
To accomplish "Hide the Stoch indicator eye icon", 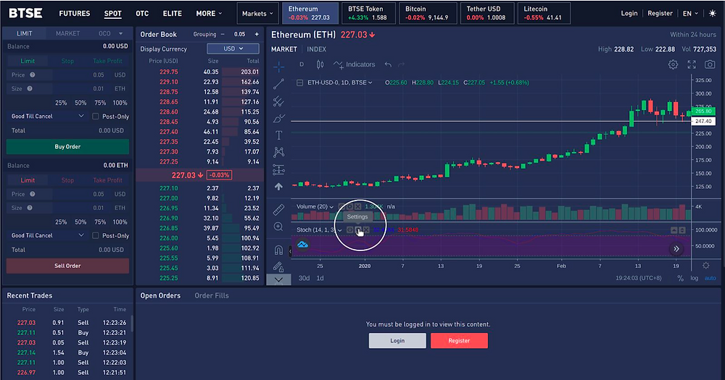I will (x=350, y=230).
